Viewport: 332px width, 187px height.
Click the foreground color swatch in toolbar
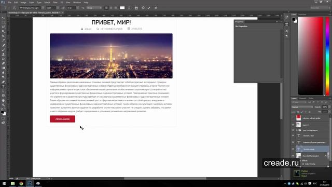[x=2, y=112]
